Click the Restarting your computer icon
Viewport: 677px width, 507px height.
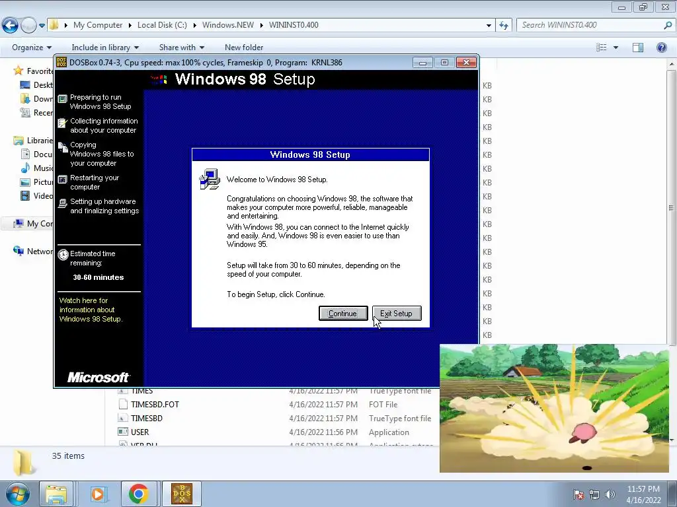pyautogui.click(x=63, y=180)
